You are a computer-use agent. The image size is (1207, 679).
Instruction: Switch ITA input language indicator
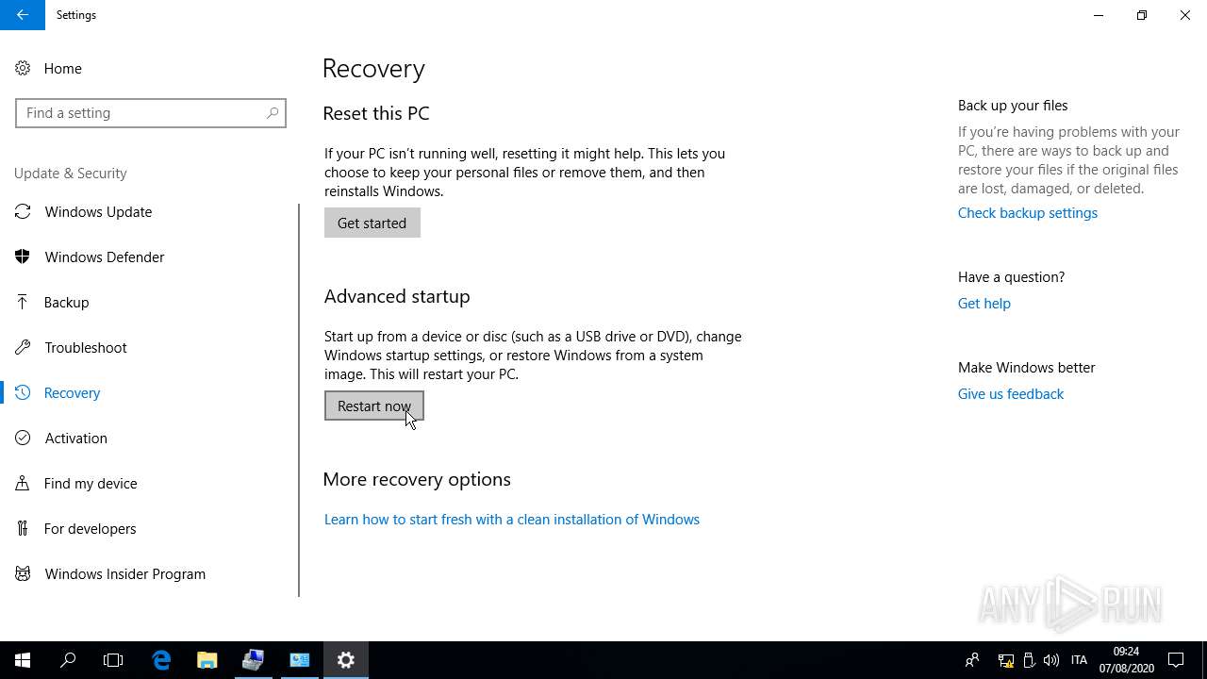[1080, 660]
